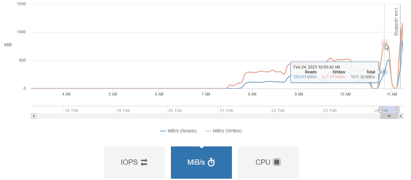The height and width of the screenshot is (180, 411).
Task: Click the highlighted writes data point
Action: pyautogui.click(x=384, y=42)
